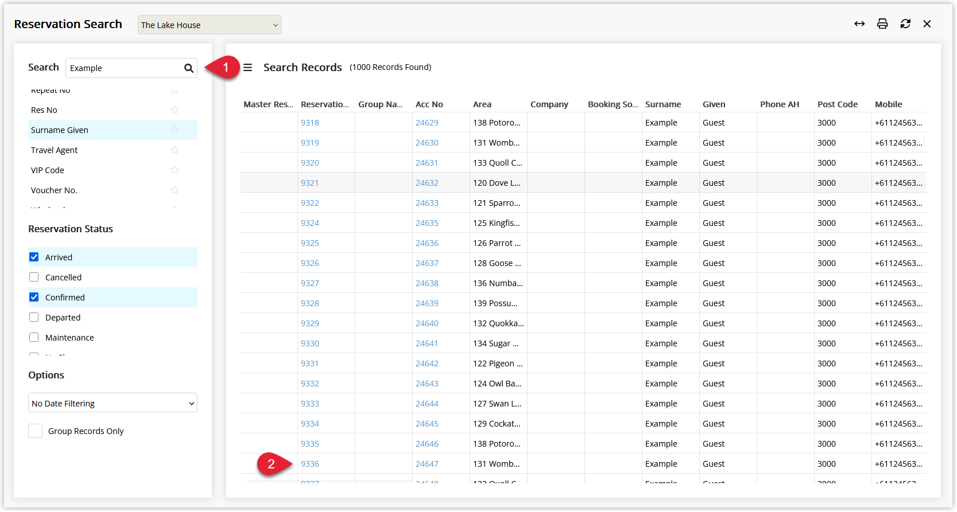This screenshot has width=957, height=512.
Task: Favorite the Travel Agent star
Action: [175, 150]
